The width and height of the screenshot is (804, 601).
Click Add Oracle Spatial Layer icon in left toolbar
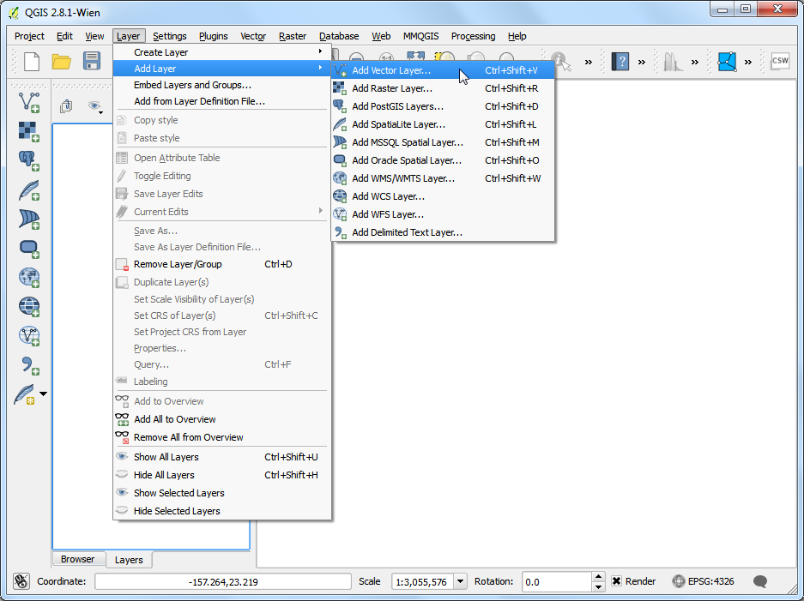(28, 249)
